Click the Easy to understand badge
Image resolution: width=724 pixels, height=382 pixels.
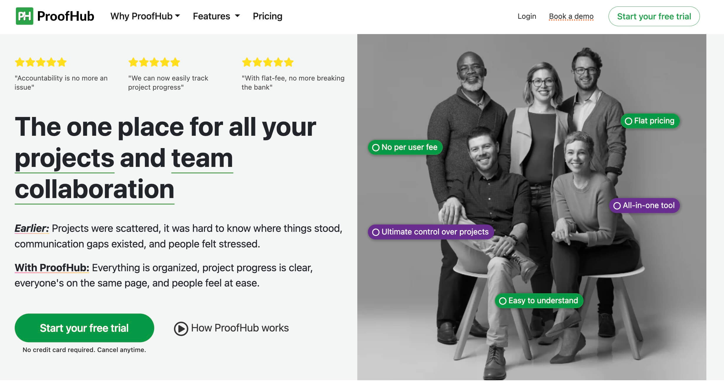(x=539, y=301)
